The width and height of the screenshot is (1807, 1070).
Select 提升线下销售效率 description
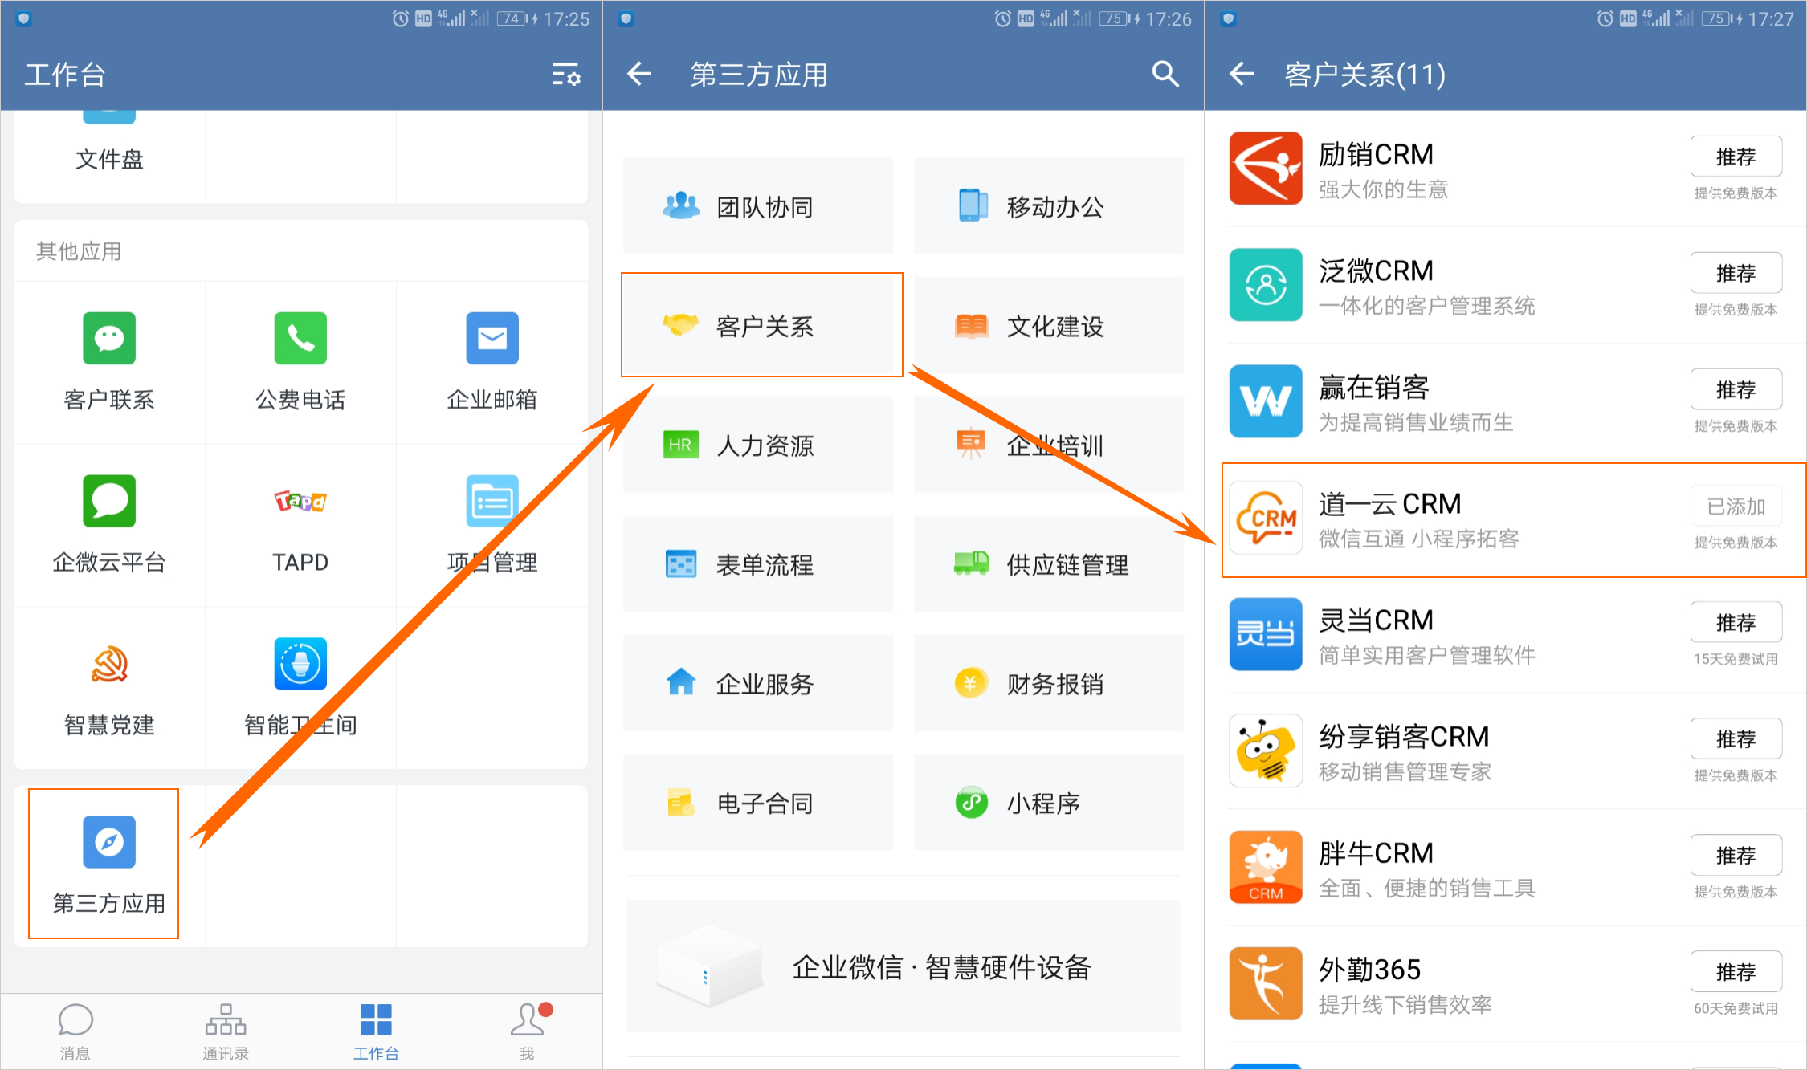pos(1405,1004)
